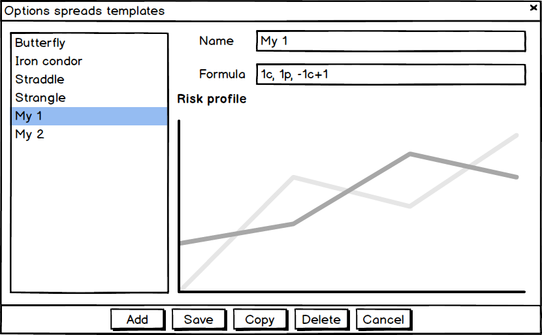Click the Name label
The width and height of the screenshot is (542, 335).
(216, 41)
